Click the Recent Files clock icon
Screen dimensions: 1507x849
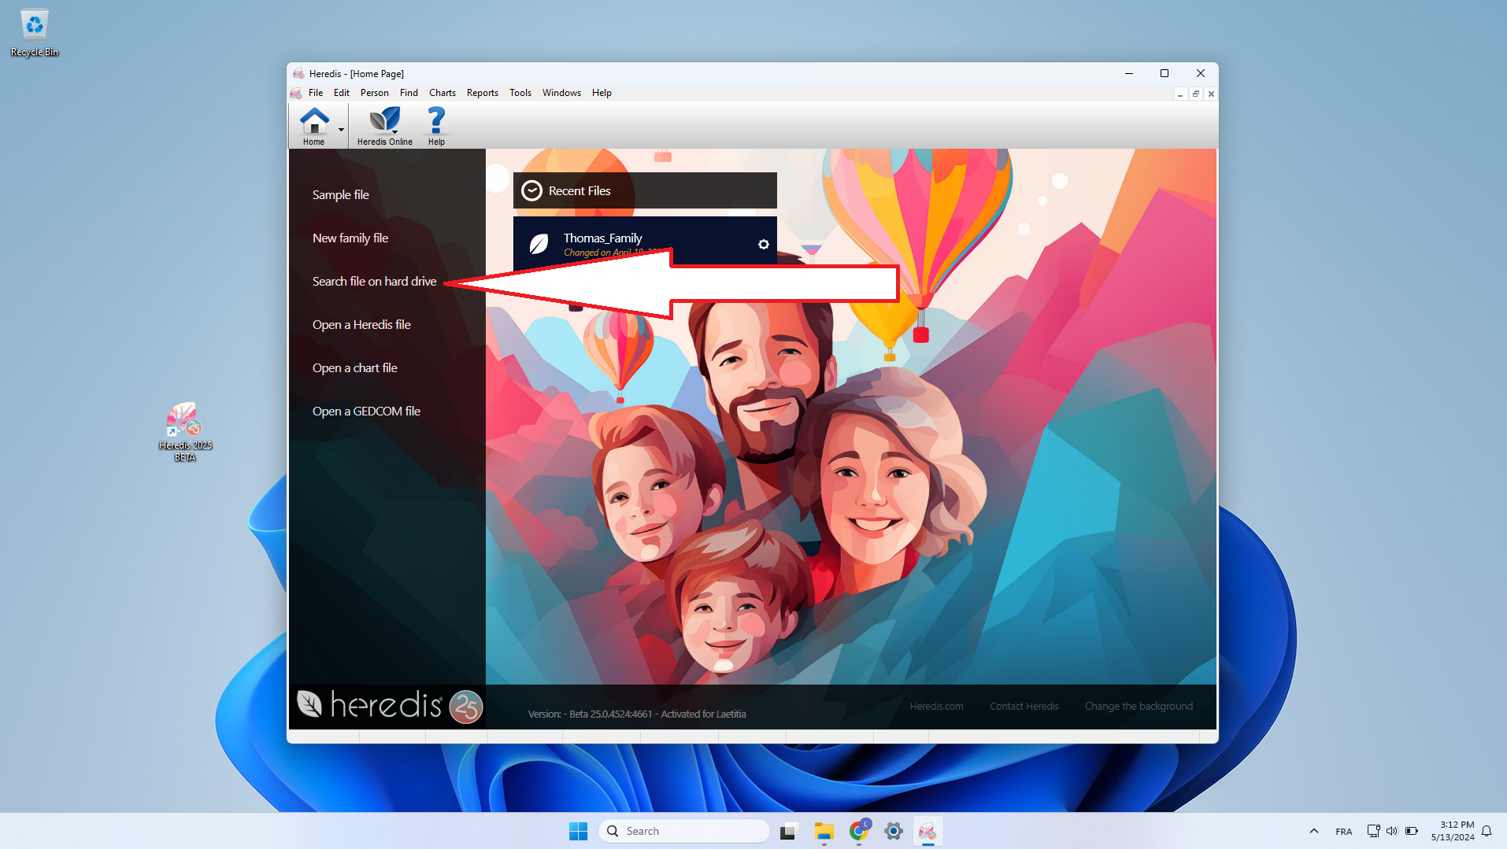click(532, 190)
